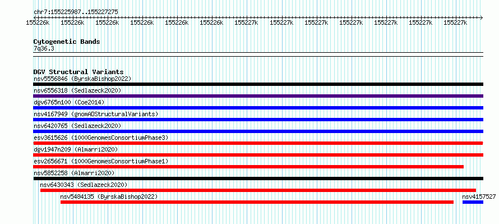499x224 pixels.
Task: Click the 7q36.3 cytogenetic band bar
Action: click(x=258, y=54)
